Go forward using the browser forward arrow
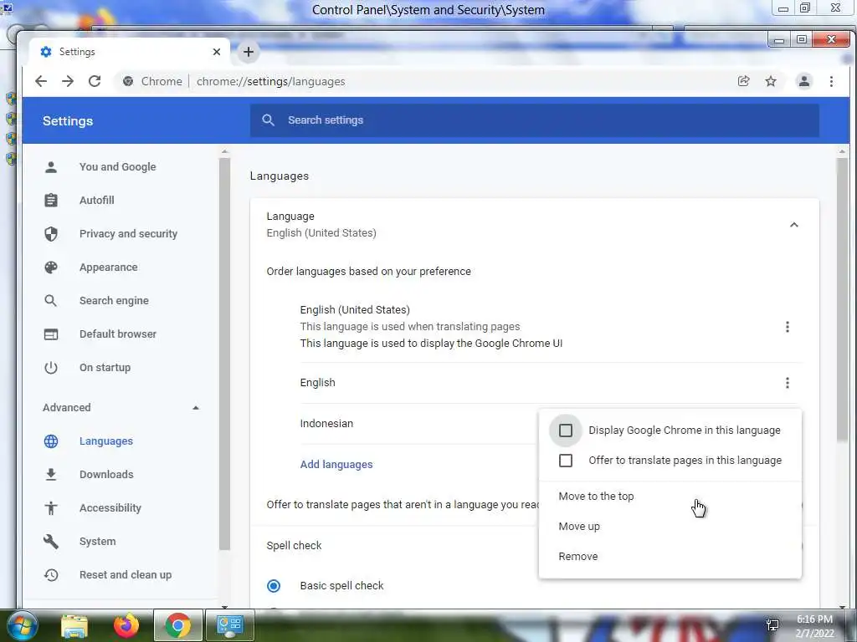The width and height of the screenshot is (857, 642). [x=68, y=81]
